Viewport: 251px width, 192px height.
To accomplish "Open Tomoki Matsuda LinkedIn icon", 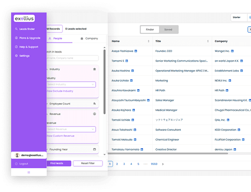I will (135, 140).
